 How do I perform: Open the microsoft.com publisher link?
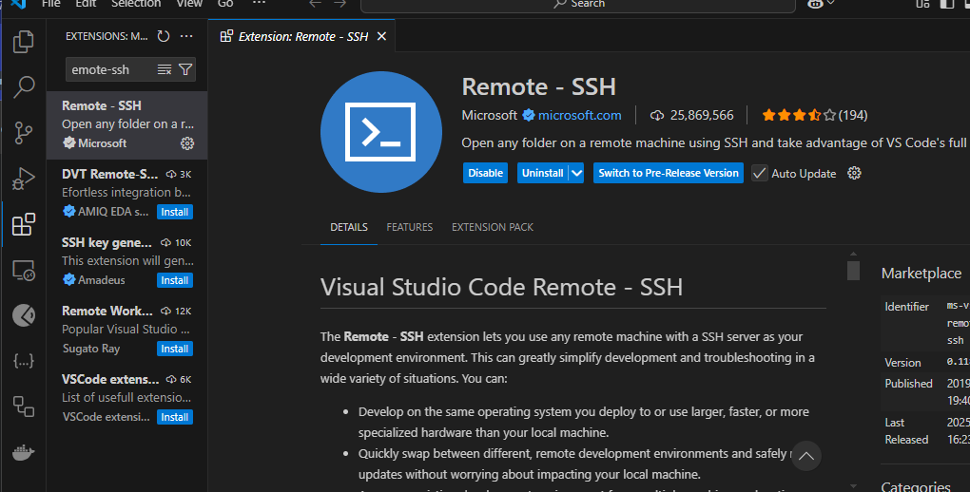(x=580, y=115)
